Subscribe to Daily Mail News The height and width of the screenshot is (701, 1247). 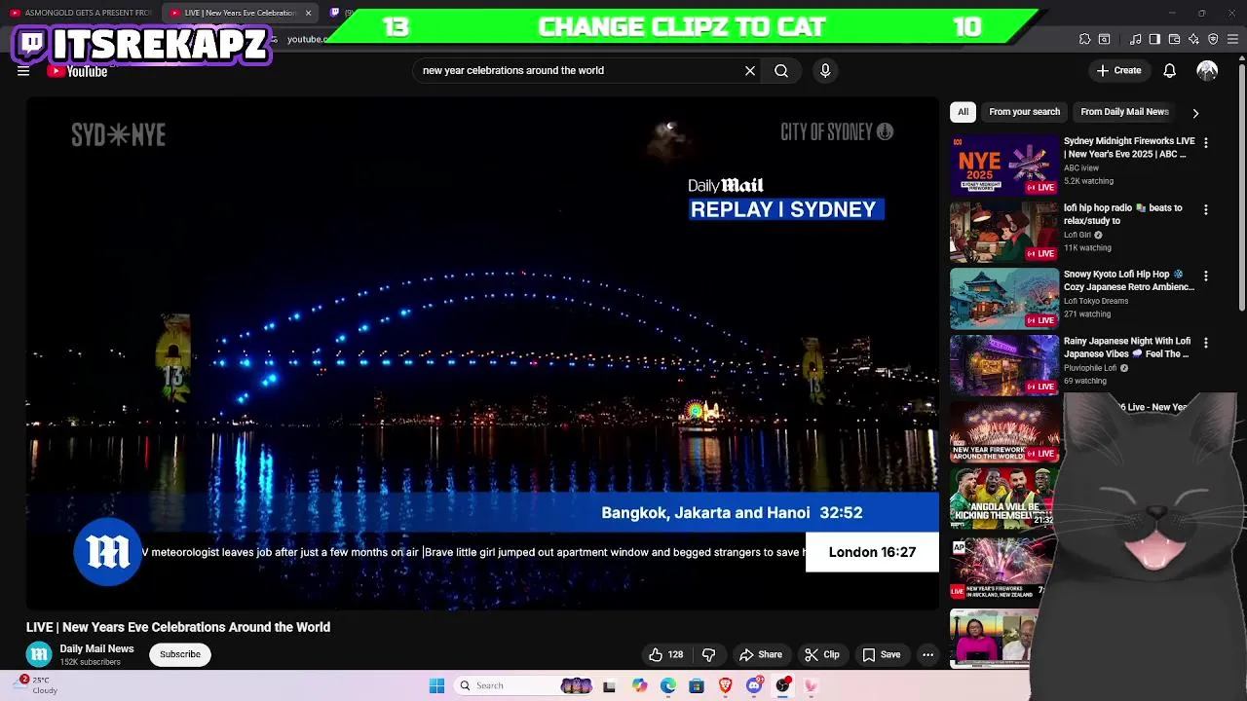(x=180, y=654)
